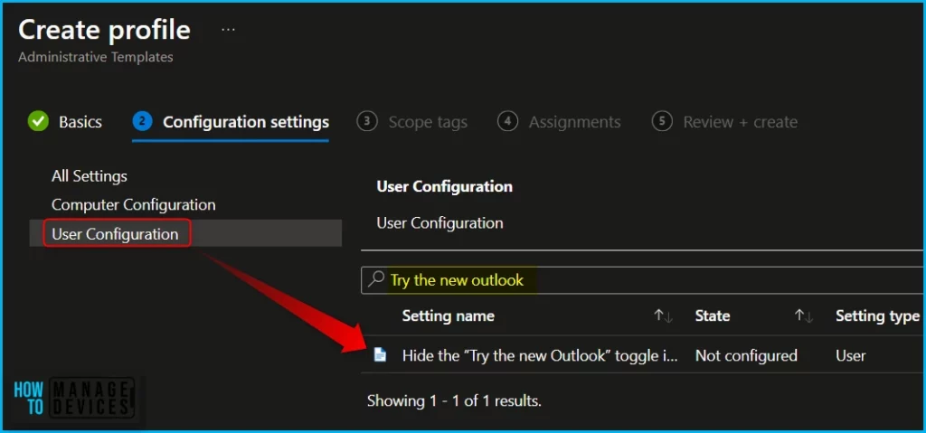Go to the Basics step
The width and height of the screenshot is (926, 433).
[x=65, y=122]
